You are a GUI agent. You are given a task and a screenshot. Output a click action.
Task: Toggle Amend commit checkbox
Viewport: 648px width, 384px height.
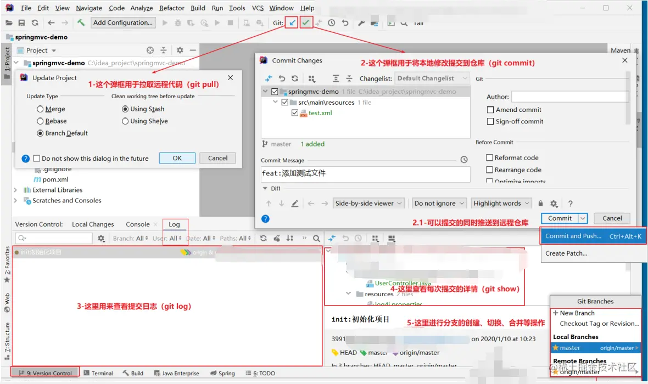tap(490, 109)
